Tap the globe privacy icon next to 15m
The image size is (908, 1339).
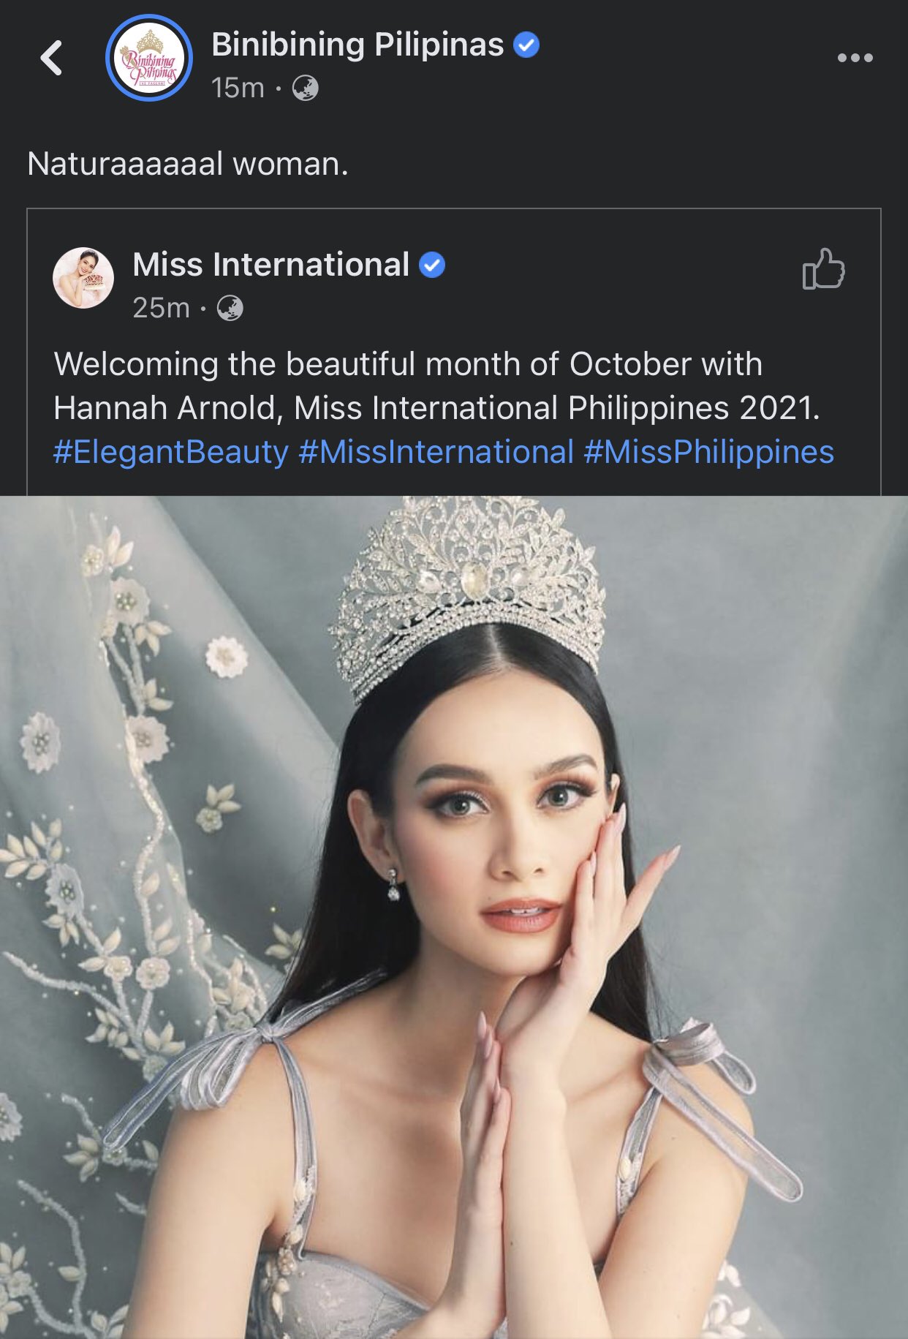coord(305,88)
